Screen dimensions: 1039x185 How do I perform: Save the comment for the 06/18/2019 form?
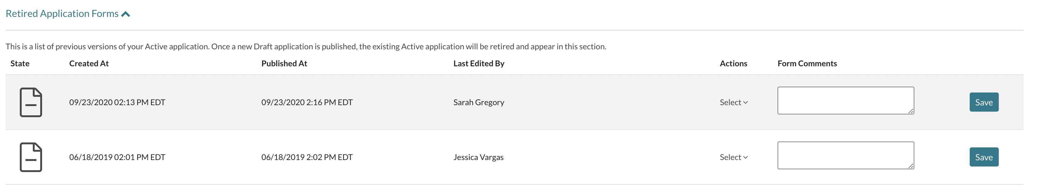(x=984, y=157)
